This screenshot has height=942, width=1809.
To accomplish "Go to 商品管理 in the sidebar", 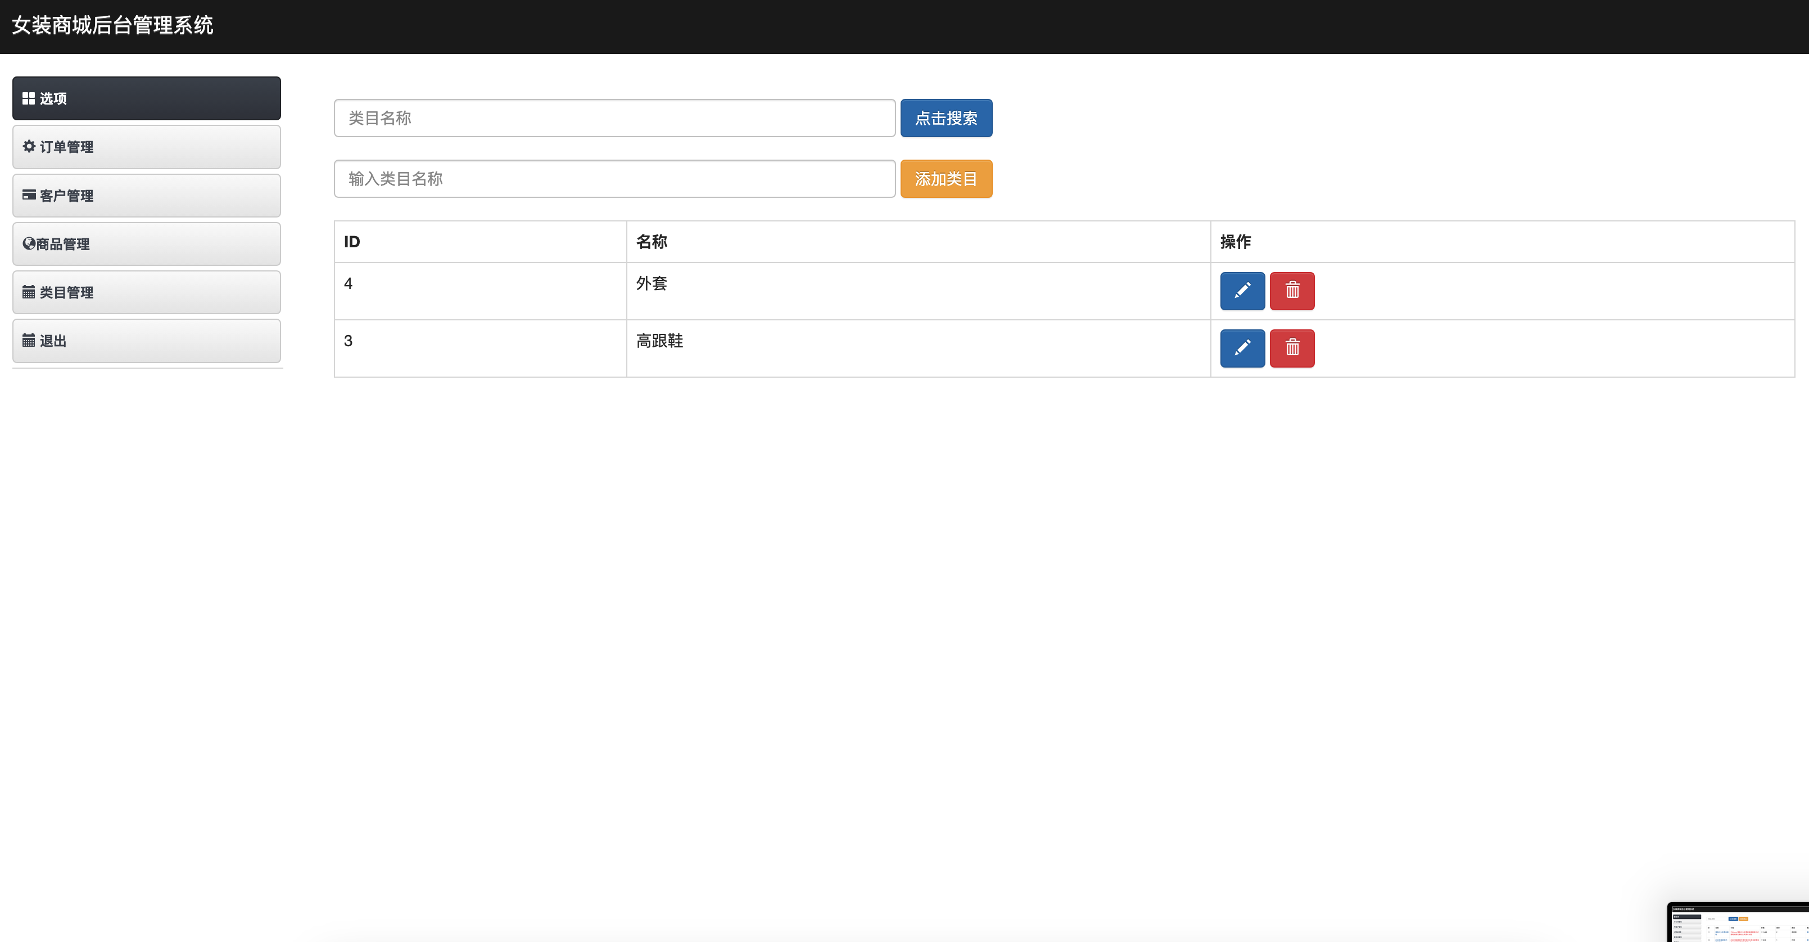I will (x=146, y=244).
